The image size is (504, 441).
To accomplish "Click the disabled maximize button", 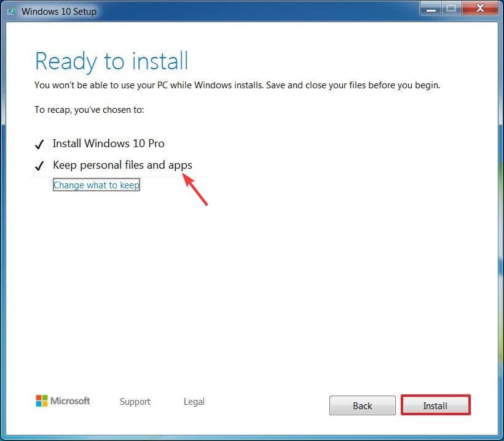I will (452, 9).
